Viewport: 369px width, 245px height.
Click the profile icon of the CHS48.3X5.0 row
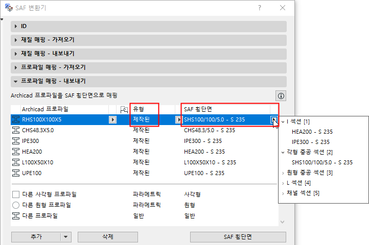(16, 130)
